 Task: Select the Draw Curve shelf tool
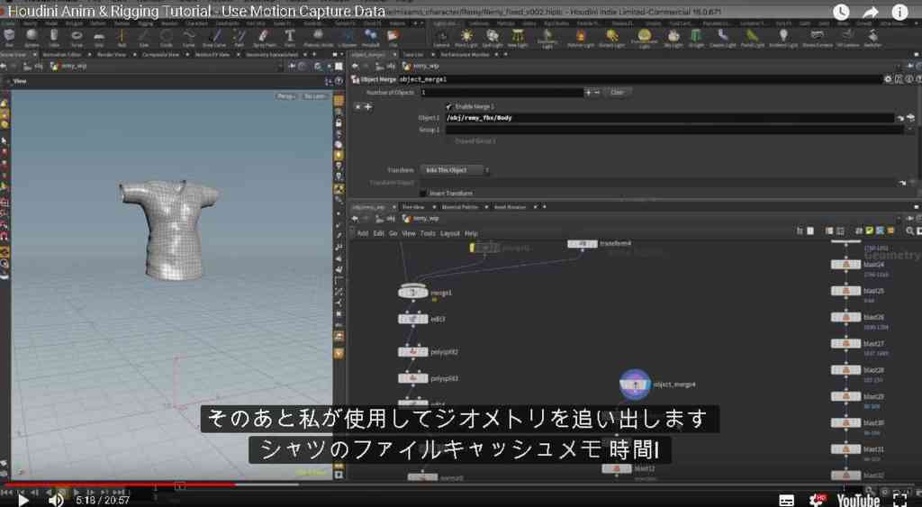(214, 37)
